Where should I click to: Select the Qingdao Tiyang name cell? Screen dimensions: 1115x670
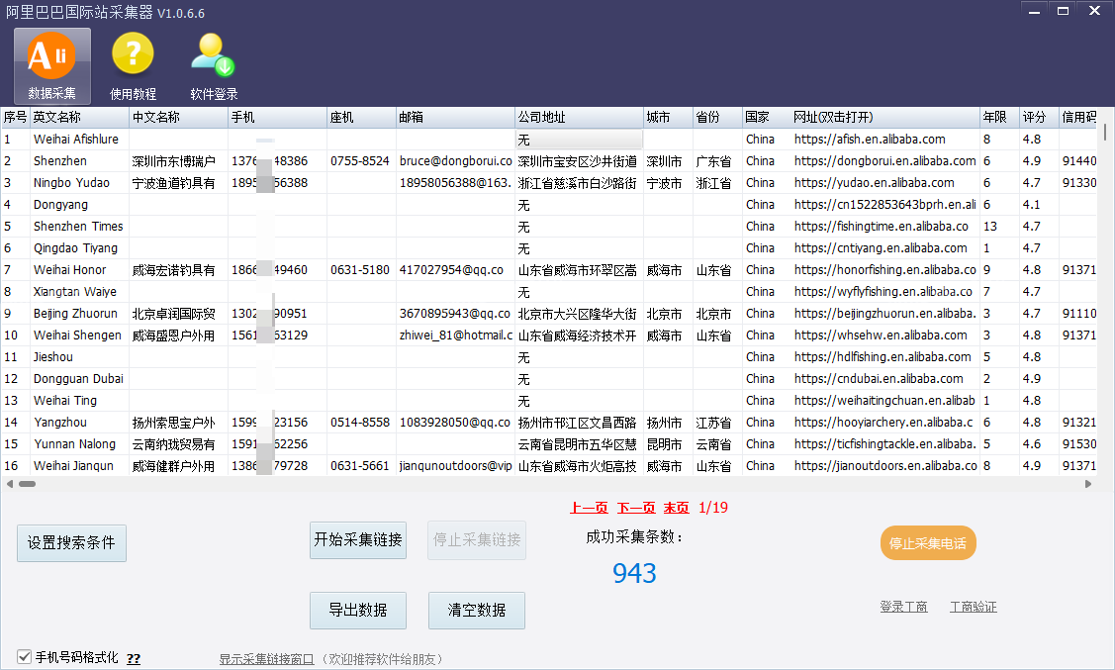click(79, 248)
